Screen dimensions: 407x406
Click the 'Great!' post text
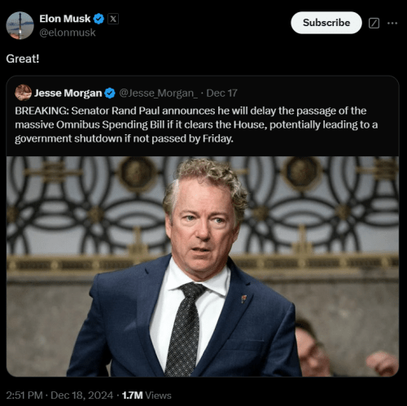click(23, 59)
